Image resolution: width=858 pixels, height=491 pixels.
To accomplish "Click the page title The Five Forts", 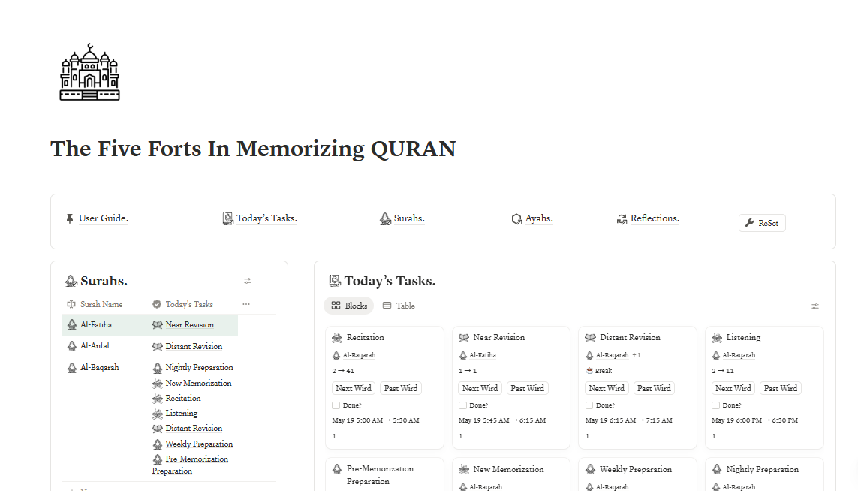I will coord(253,149).
